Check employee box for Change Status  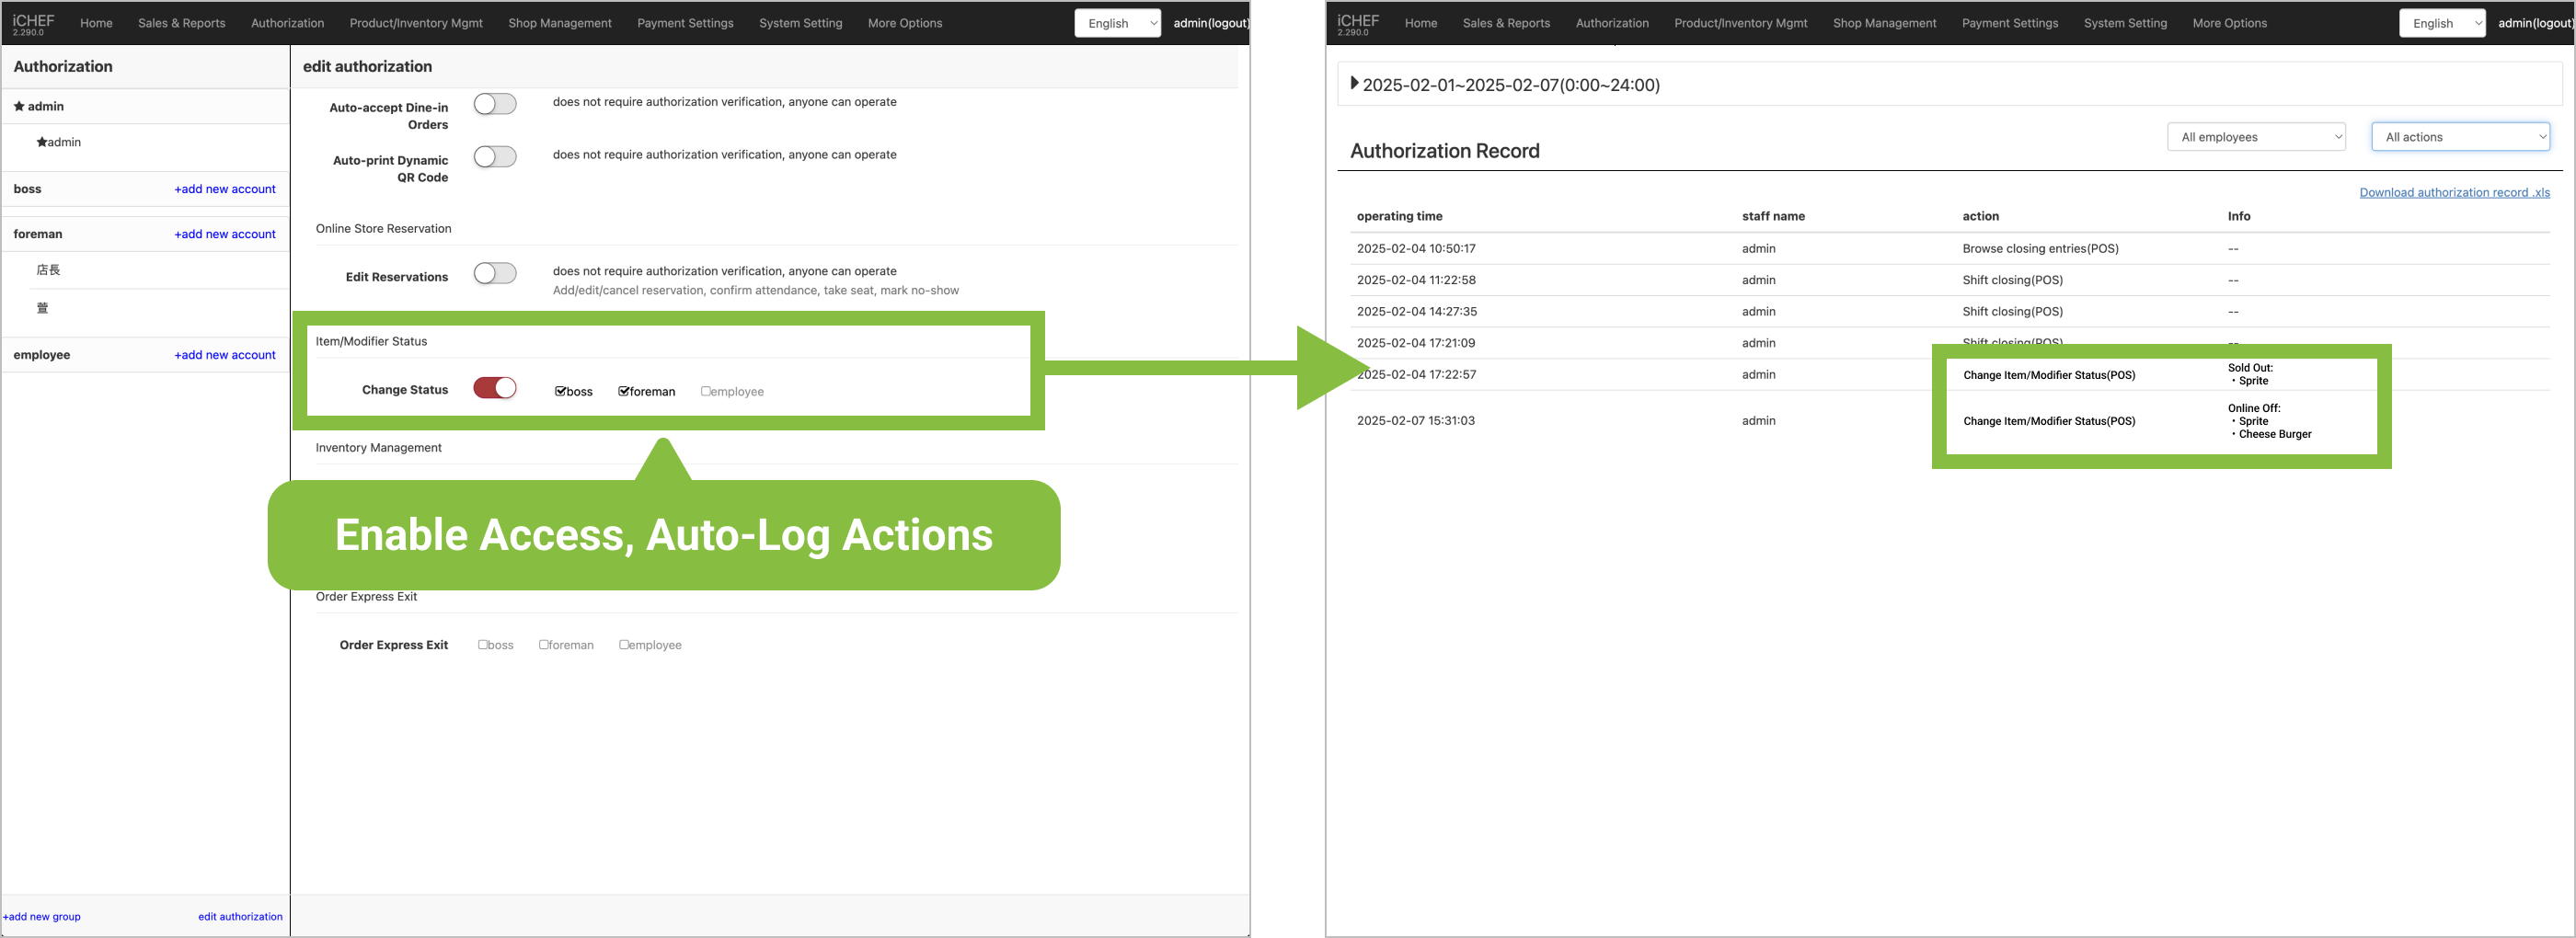706,391
